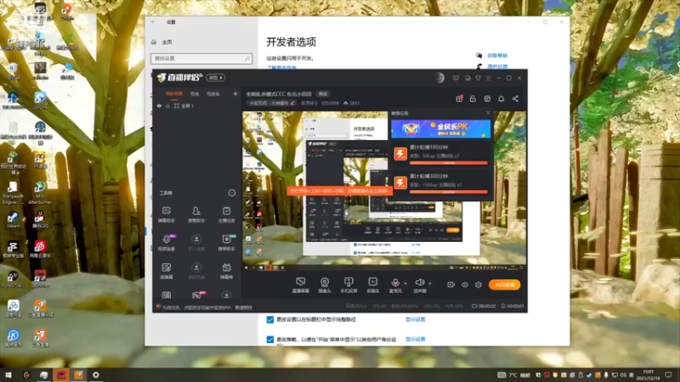Expand microphone options arrow
Viewport: 680px width, 382px height.
click(x=405, y=284)
